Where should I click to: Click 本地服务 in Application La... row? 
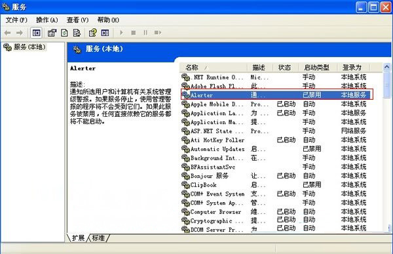click(354, 113)
